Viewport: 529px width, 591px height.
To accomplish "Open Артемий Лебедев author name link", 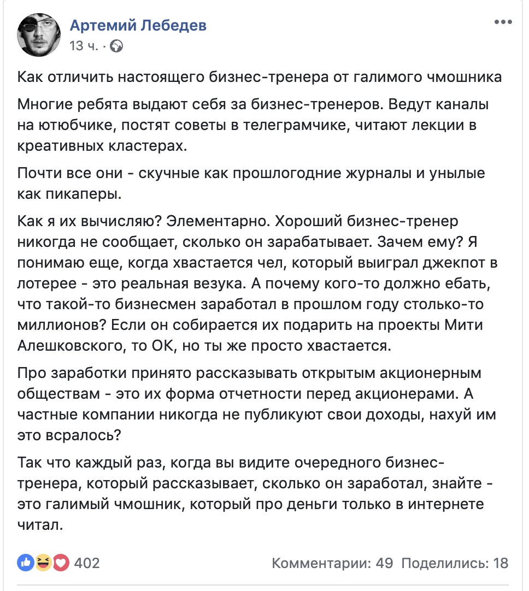I will 138,25.
